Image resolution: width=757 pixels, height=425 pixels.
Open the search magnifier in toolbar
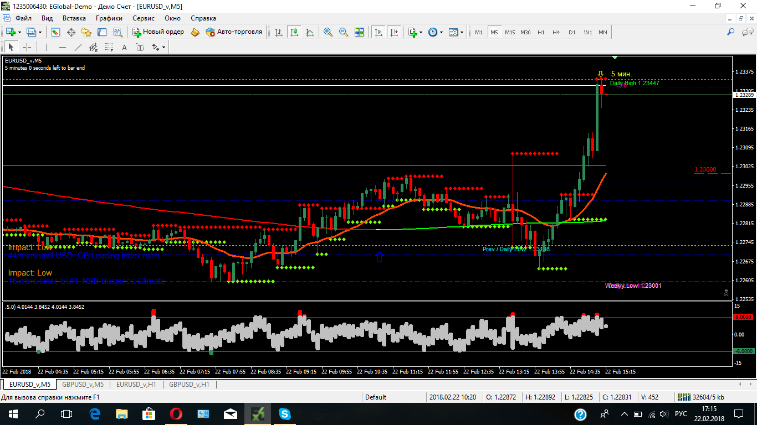coord(731,32)
